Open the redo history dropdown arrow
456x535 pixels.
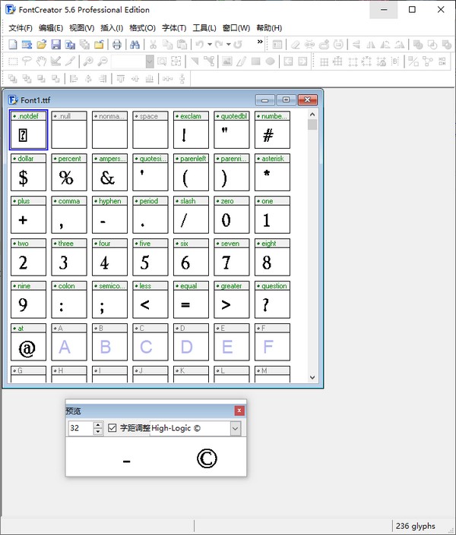[x=228, y=44]
